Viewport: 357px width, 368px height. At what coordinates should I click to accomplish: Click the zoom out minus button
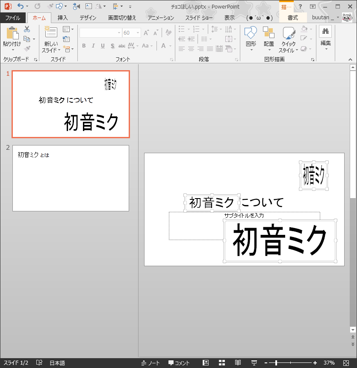pos(266,363)
